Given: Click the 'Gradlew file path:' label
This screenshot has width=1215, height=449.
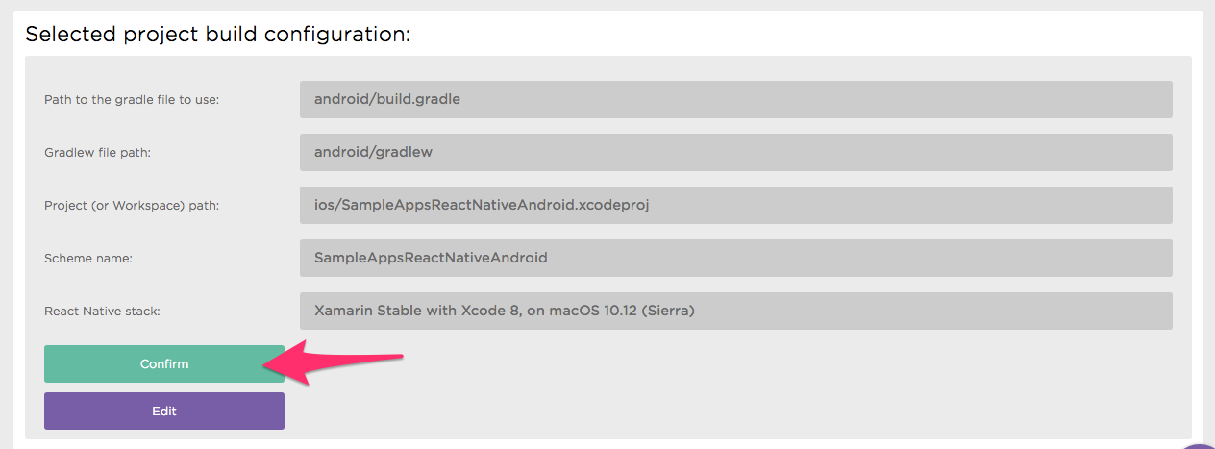Looking at the screenshot, I should pyautogui.click(x=98, y=153).
